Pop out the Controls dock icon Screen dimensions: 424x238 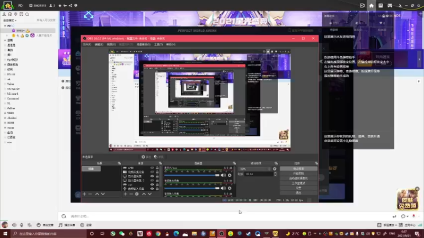click(316, 163)
